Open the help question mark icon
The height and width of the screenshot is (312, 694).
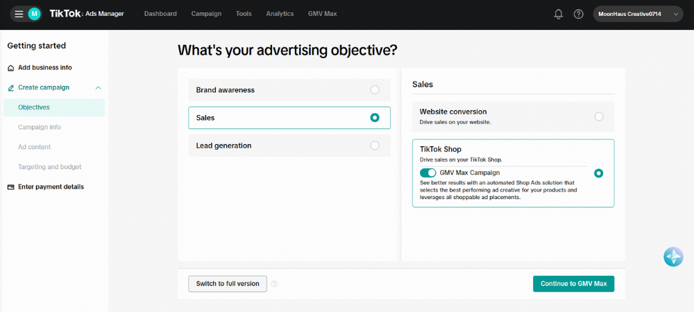click(578, 14)
